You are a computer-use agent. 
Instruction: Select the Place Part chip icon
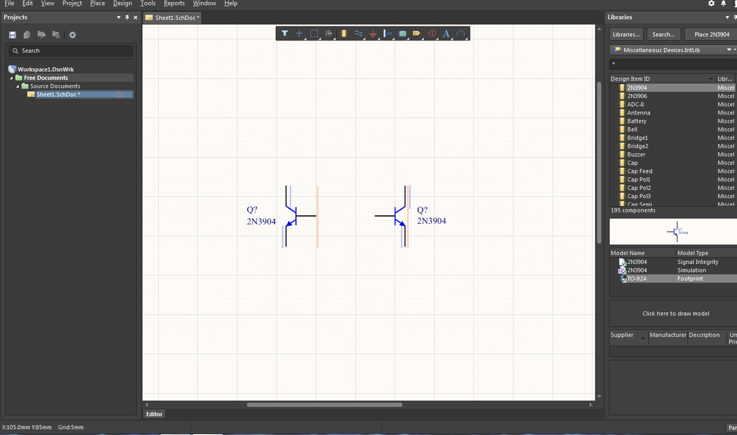click(x=344, y=33)
